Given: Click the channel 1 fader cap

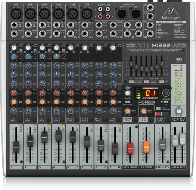Looking at the screenshot, I should tap(16, 147).
